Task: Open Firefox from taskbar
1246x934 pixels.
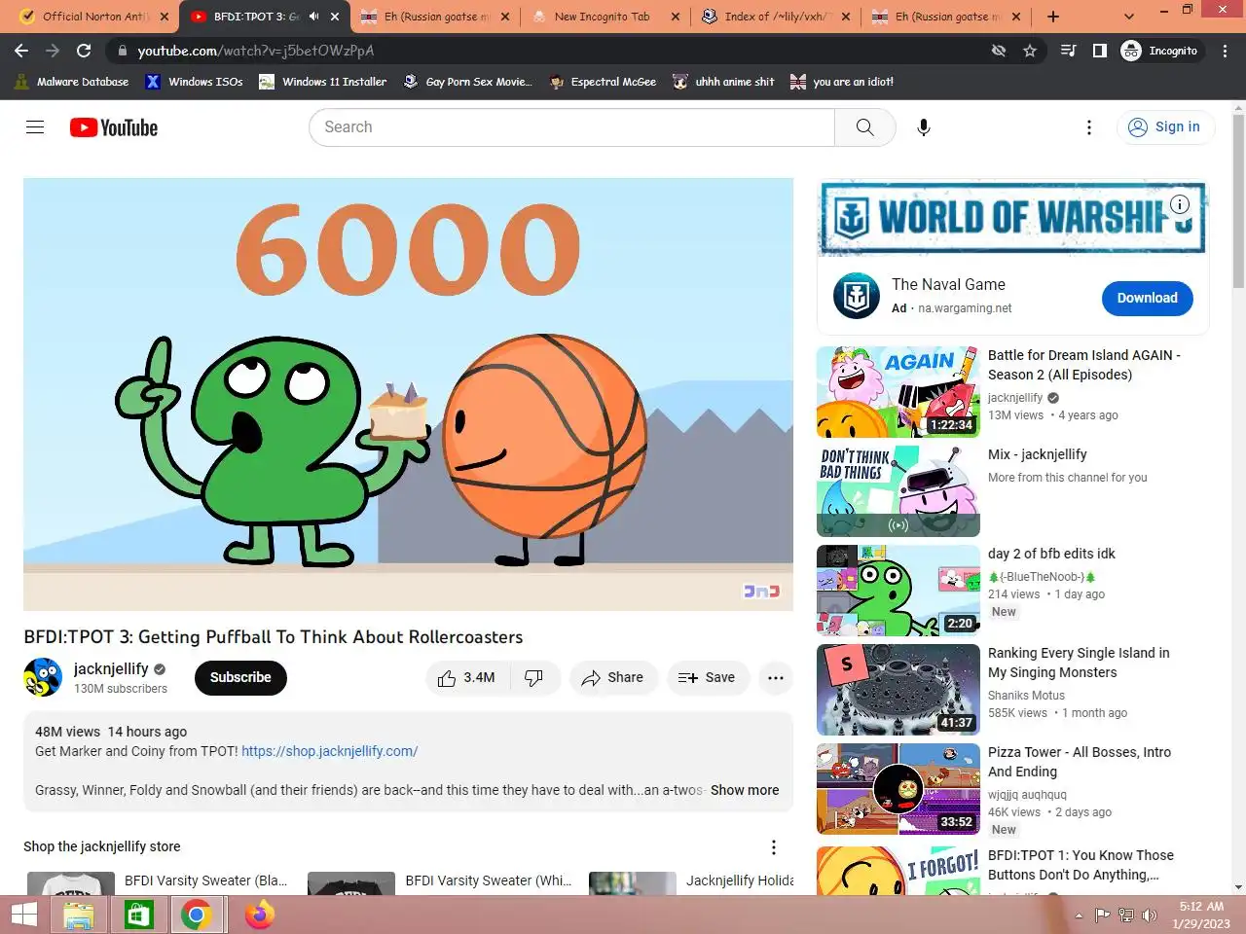Action: [x=259, y=915]
